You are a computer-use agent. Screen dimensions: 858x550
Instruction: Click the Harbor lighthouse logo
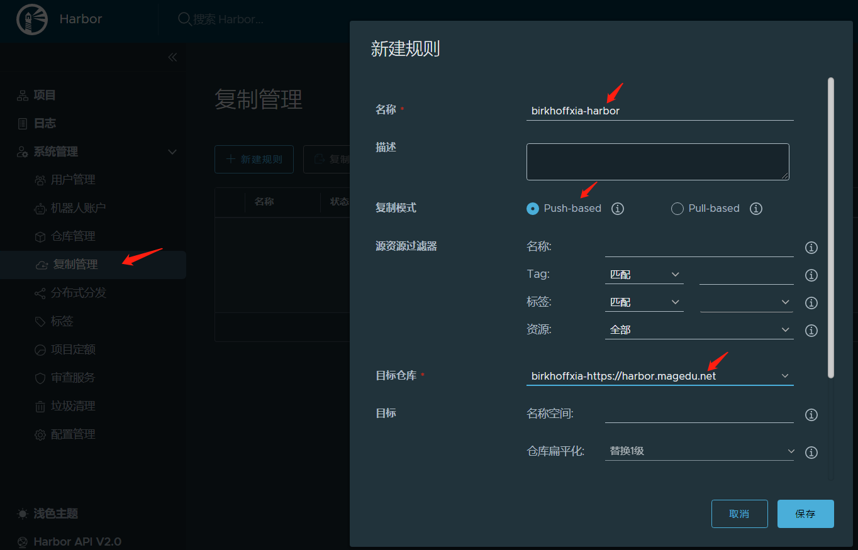pos(32,19)
